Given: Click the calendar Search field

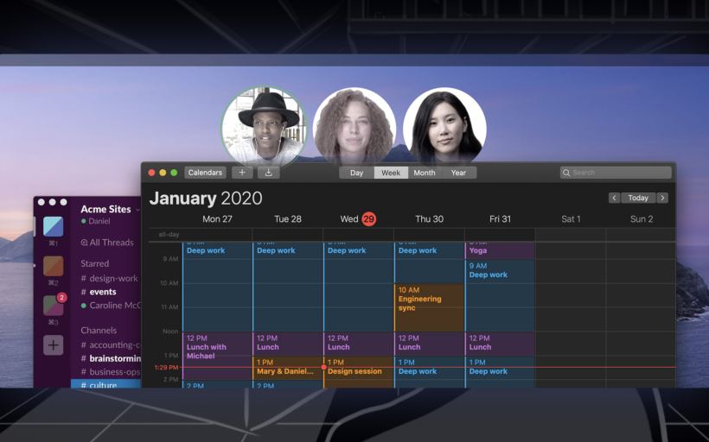Looking at the screenshot, I should coord(616,173).
